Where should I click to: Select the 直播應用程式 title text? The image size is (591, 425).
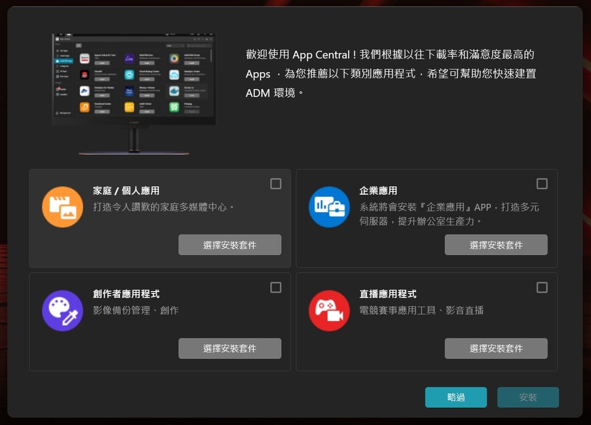pos(388,294)
